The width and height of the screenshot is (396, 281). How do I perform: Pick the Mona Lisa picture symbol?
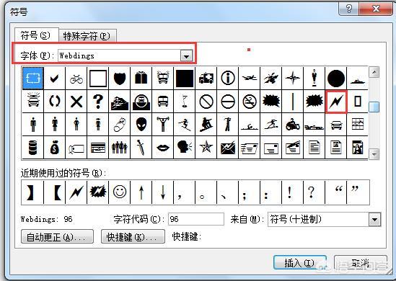pos(358,148)
